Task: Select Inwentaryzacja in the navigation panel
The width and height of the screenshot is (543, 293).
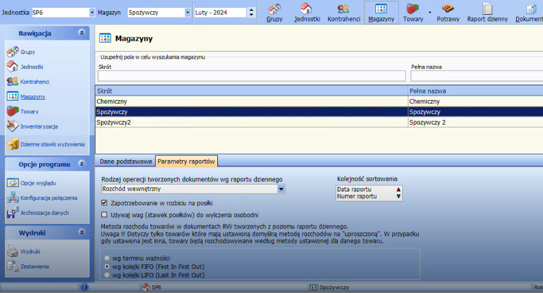Action: 39,126
